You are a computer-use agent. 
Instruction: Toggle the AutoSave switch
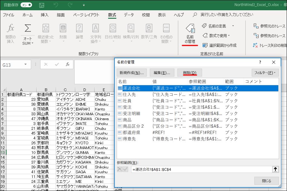tap(26, 5)
